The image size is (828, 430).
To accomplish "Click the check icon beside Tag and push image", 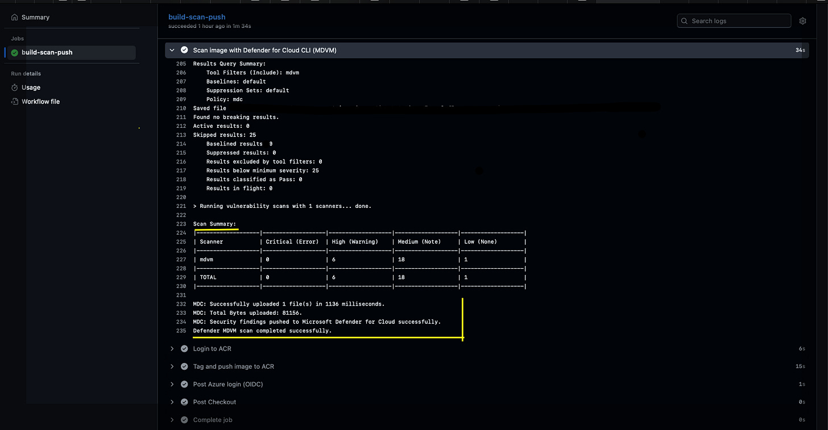I will coord(184,366).
